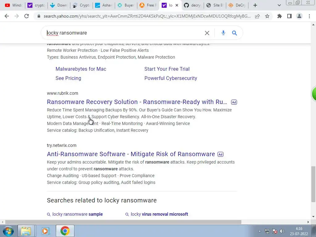Open Start Your Free Trial link
Image resolution: width=316 pixels, height=237 pixels.
167,69
